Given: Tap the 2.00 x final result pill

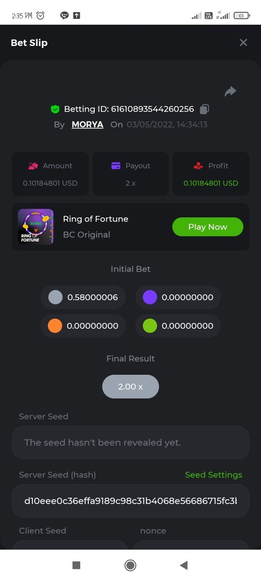Looking at the screenshot, I should coord(130,387).
